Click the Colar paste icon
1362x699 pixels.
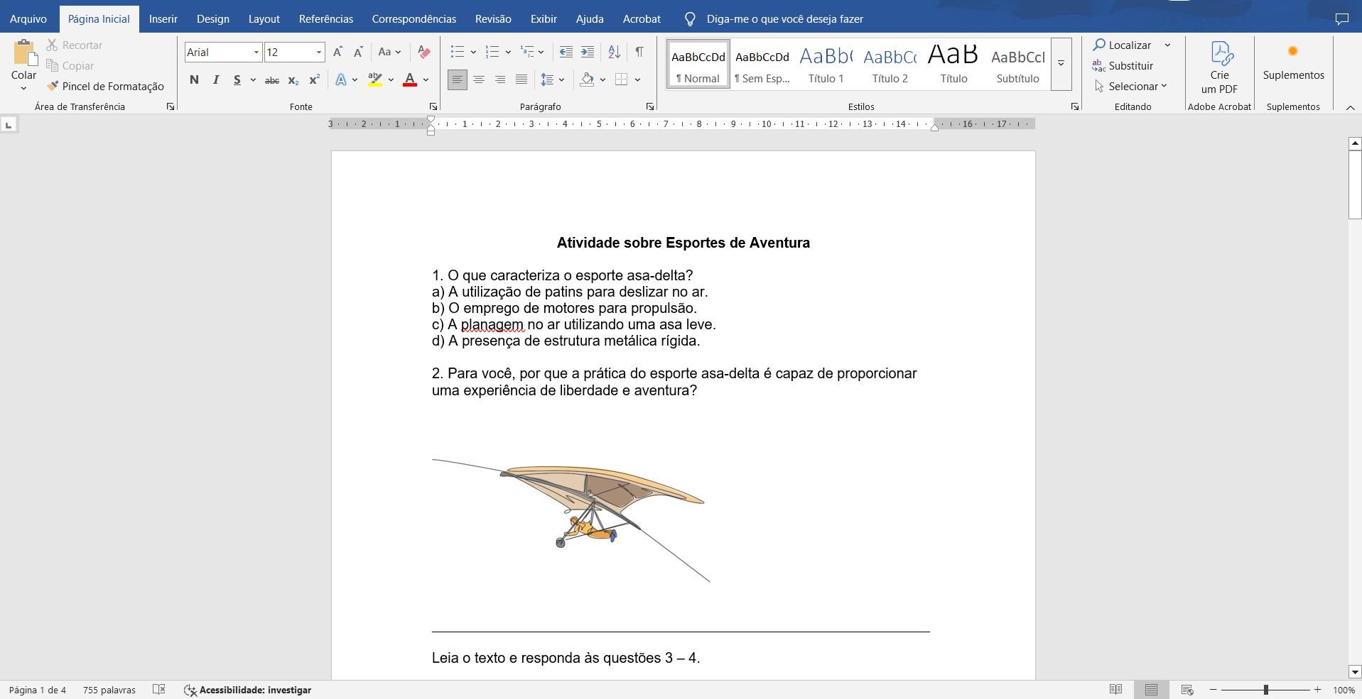click(23, 53)
